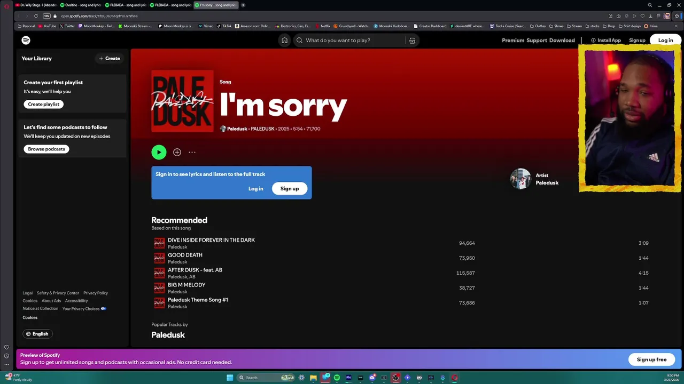The width and height of the screenshot is (684, 384).
Task: Click the heart bookmark icon in toolbar
Action: (642, 16)
